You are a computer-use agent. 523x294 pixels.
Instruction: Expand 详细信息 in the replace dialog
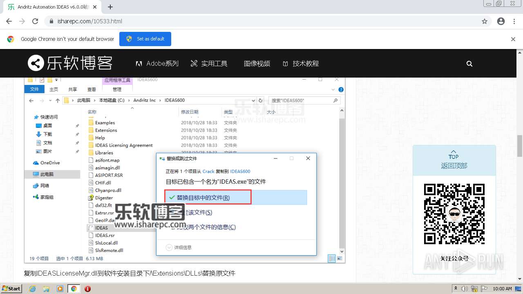(179, 247)
